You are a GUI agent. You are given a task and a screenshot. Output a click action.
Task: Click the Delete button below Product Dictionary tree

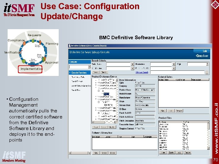click(x=112, y=127)
